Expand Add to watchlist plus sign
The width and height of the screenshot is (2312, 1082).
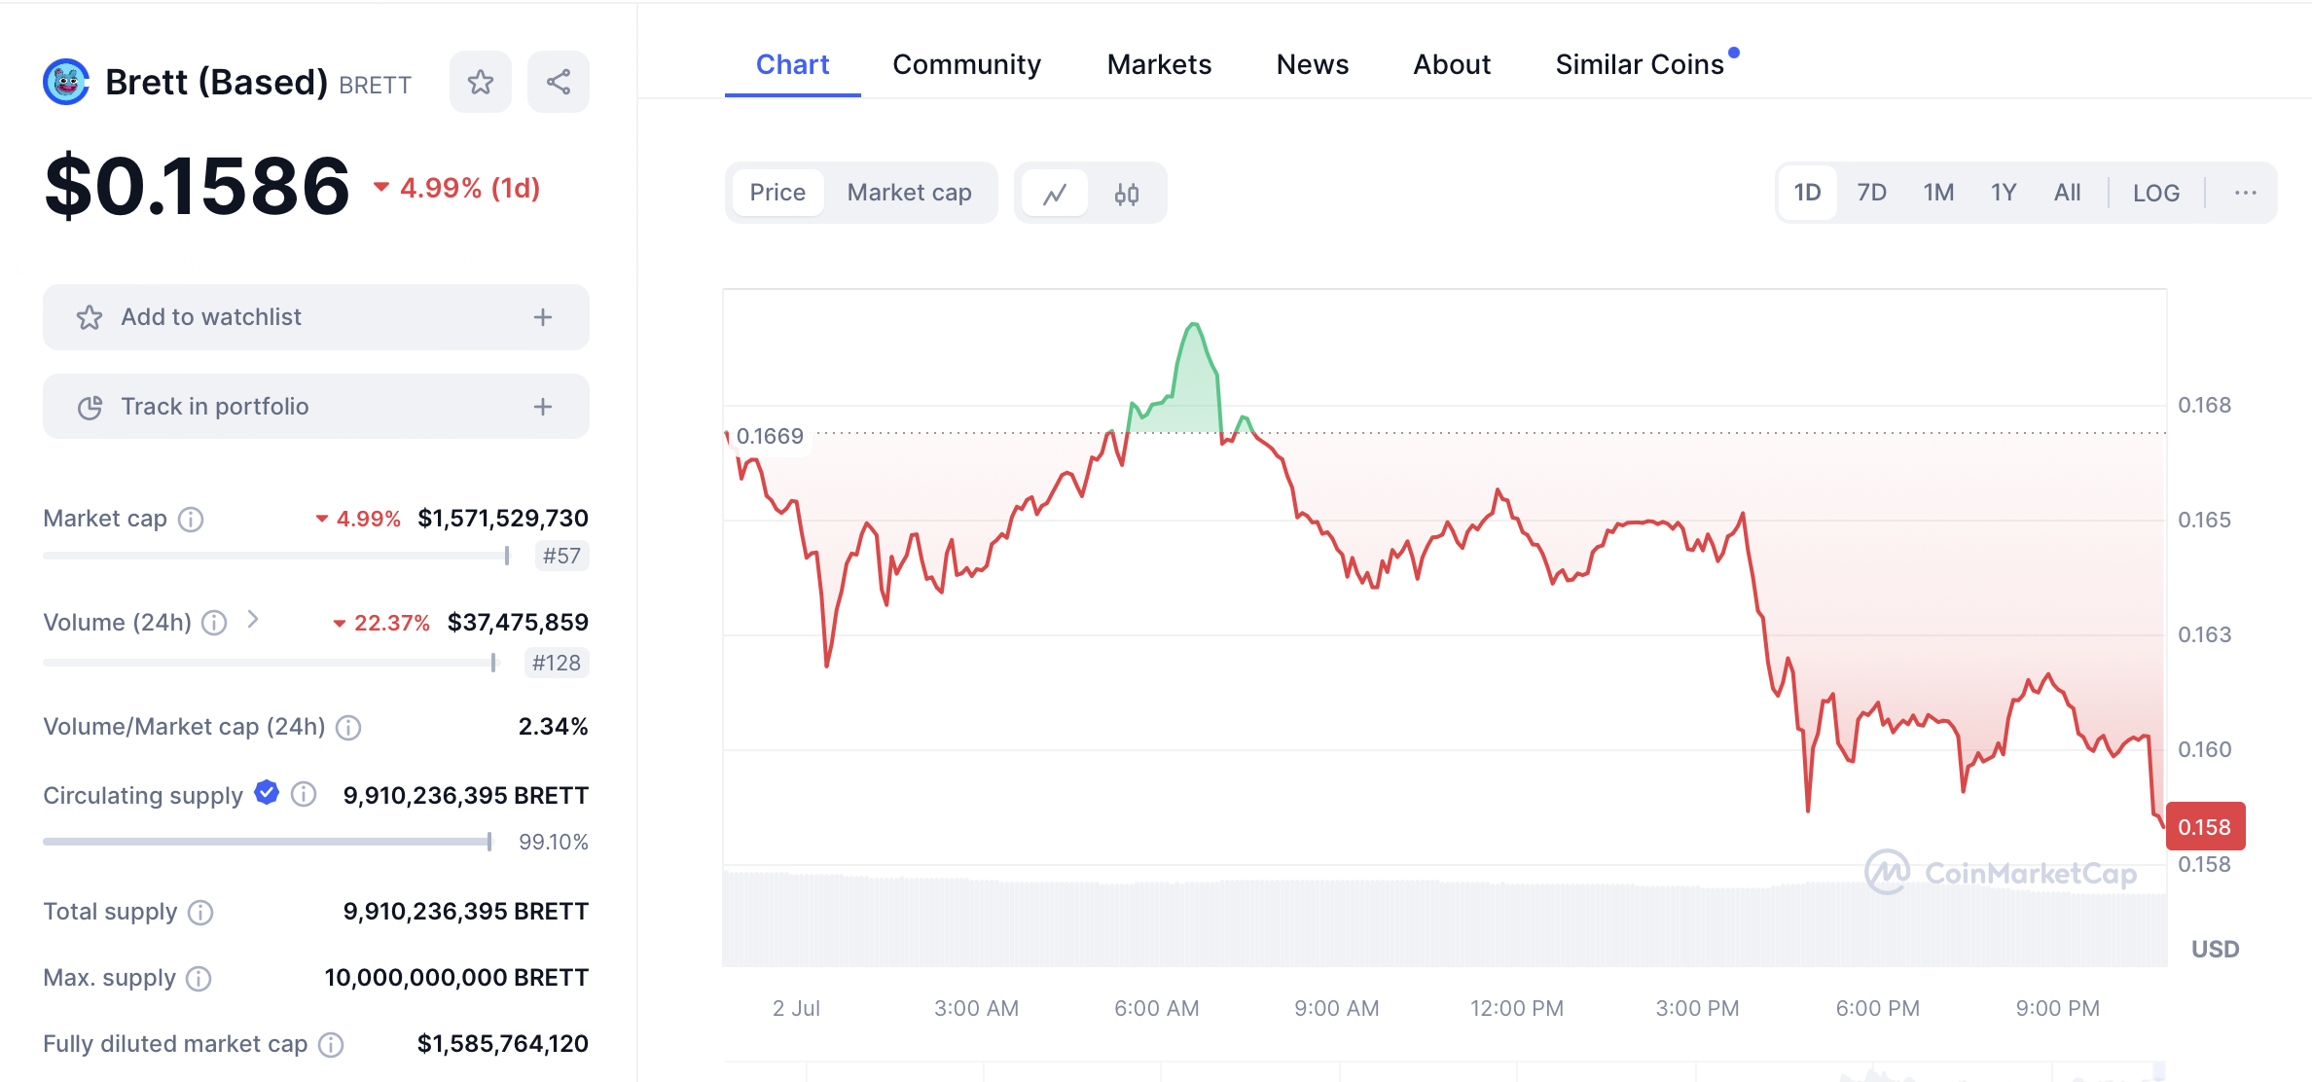point(543,317)
